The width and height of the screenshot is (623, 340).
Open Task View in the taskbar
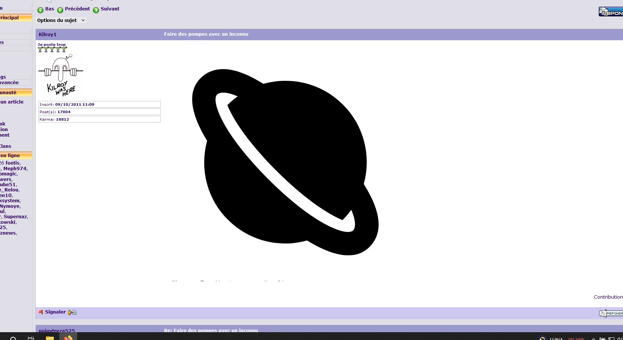pos(31,338)
